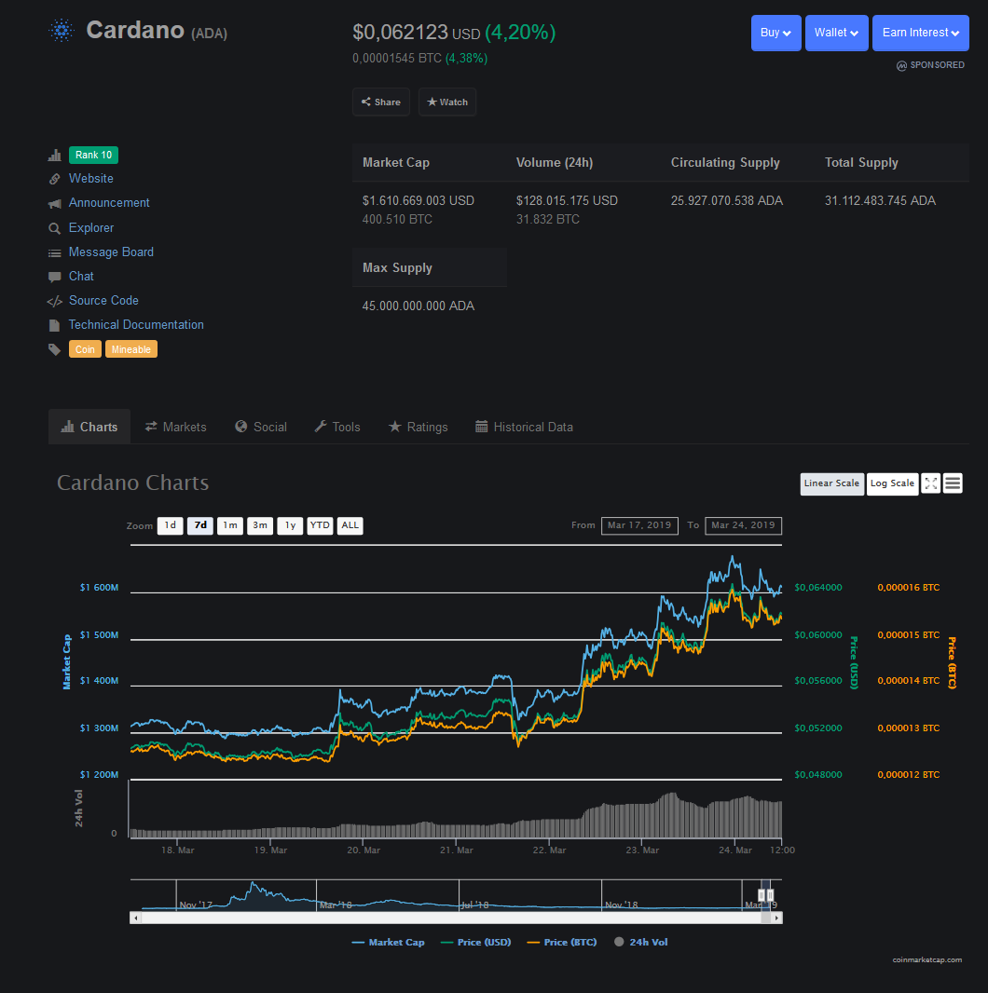
Task: Set chart zoom to 1m
Action: pos(230,525)
